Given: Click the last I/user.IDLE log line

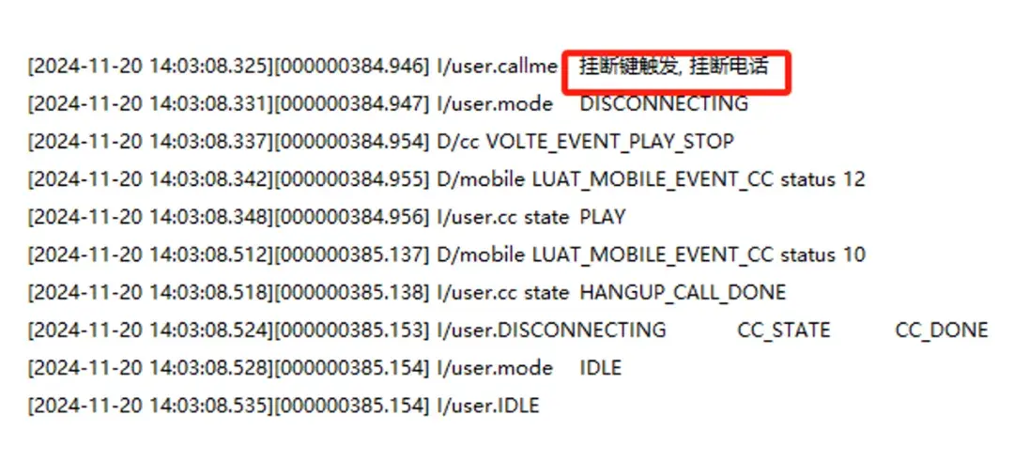Looking at the screenshot, I should point(284,406).
